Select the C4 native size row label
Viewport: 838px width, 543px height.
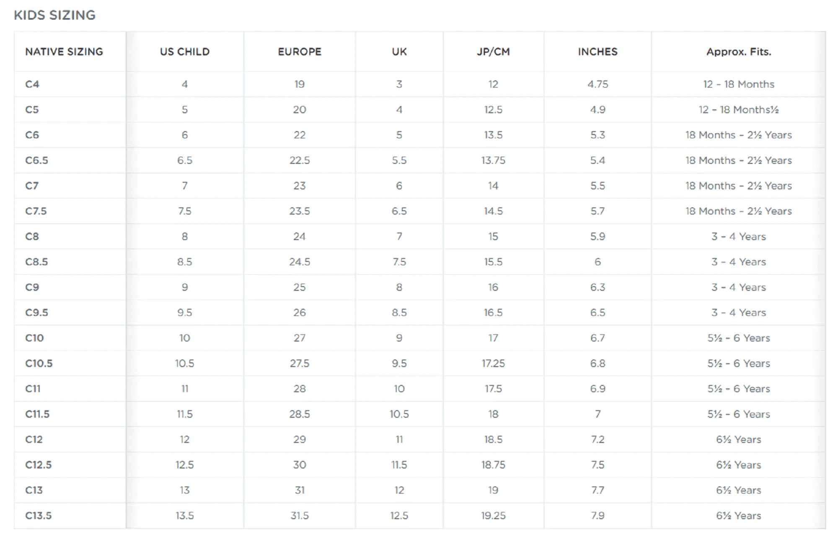32,84
